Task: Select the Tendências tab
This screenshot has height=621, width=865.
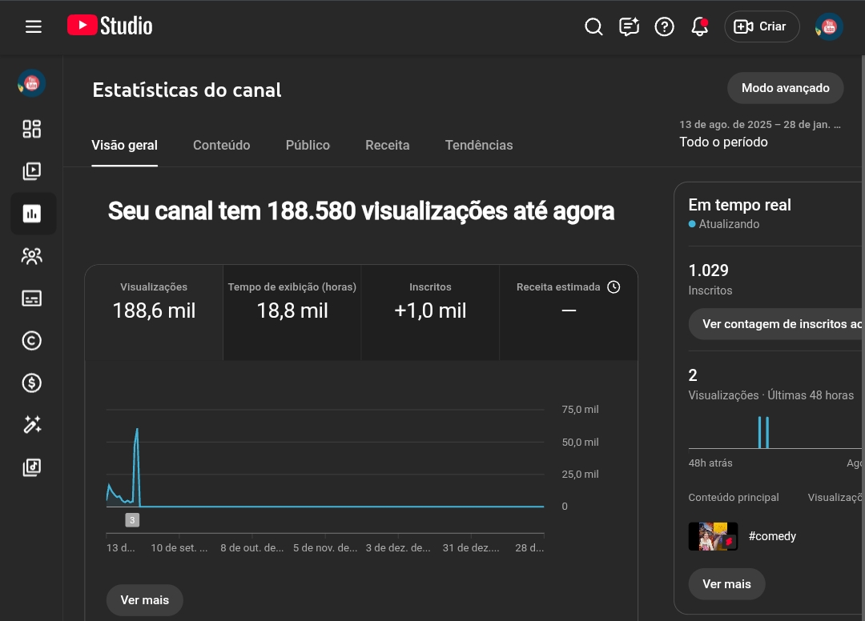Action: [x=479, y=145]
